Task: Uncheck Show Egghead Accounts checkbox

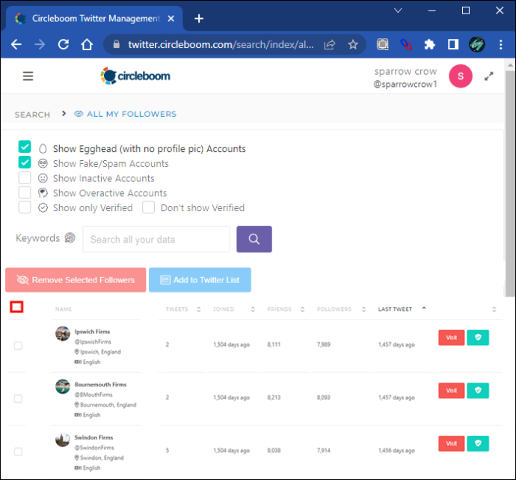Action: (25, 147)
